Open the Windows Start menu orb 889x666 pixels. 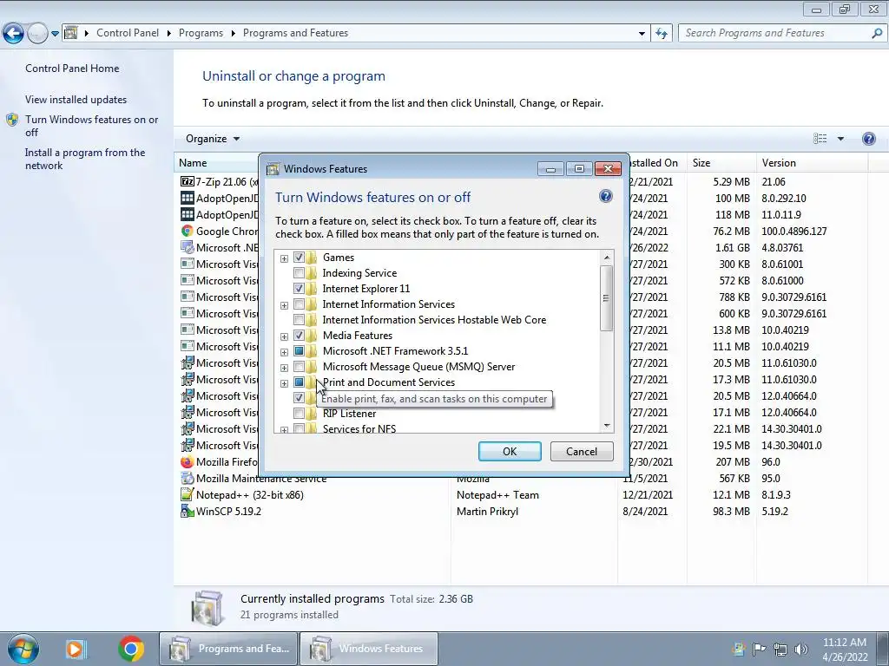click(x=23, y=649)
